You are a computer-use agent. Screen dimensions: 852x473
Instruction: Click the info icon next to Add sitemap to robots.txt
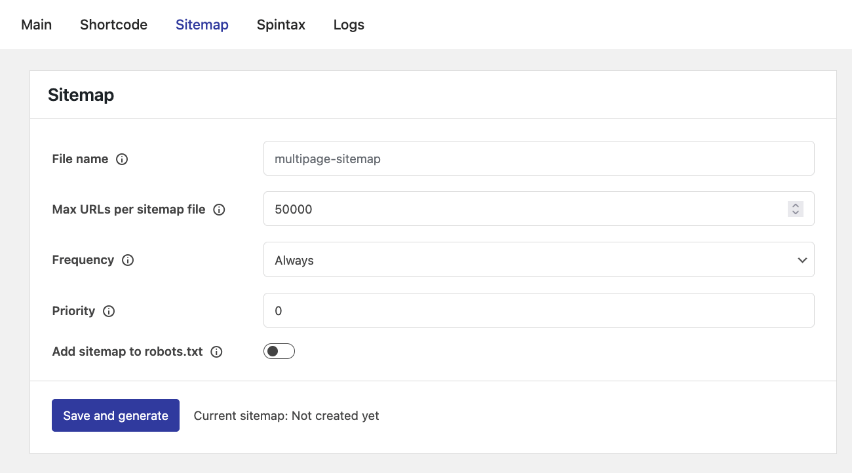coord(216,351)
